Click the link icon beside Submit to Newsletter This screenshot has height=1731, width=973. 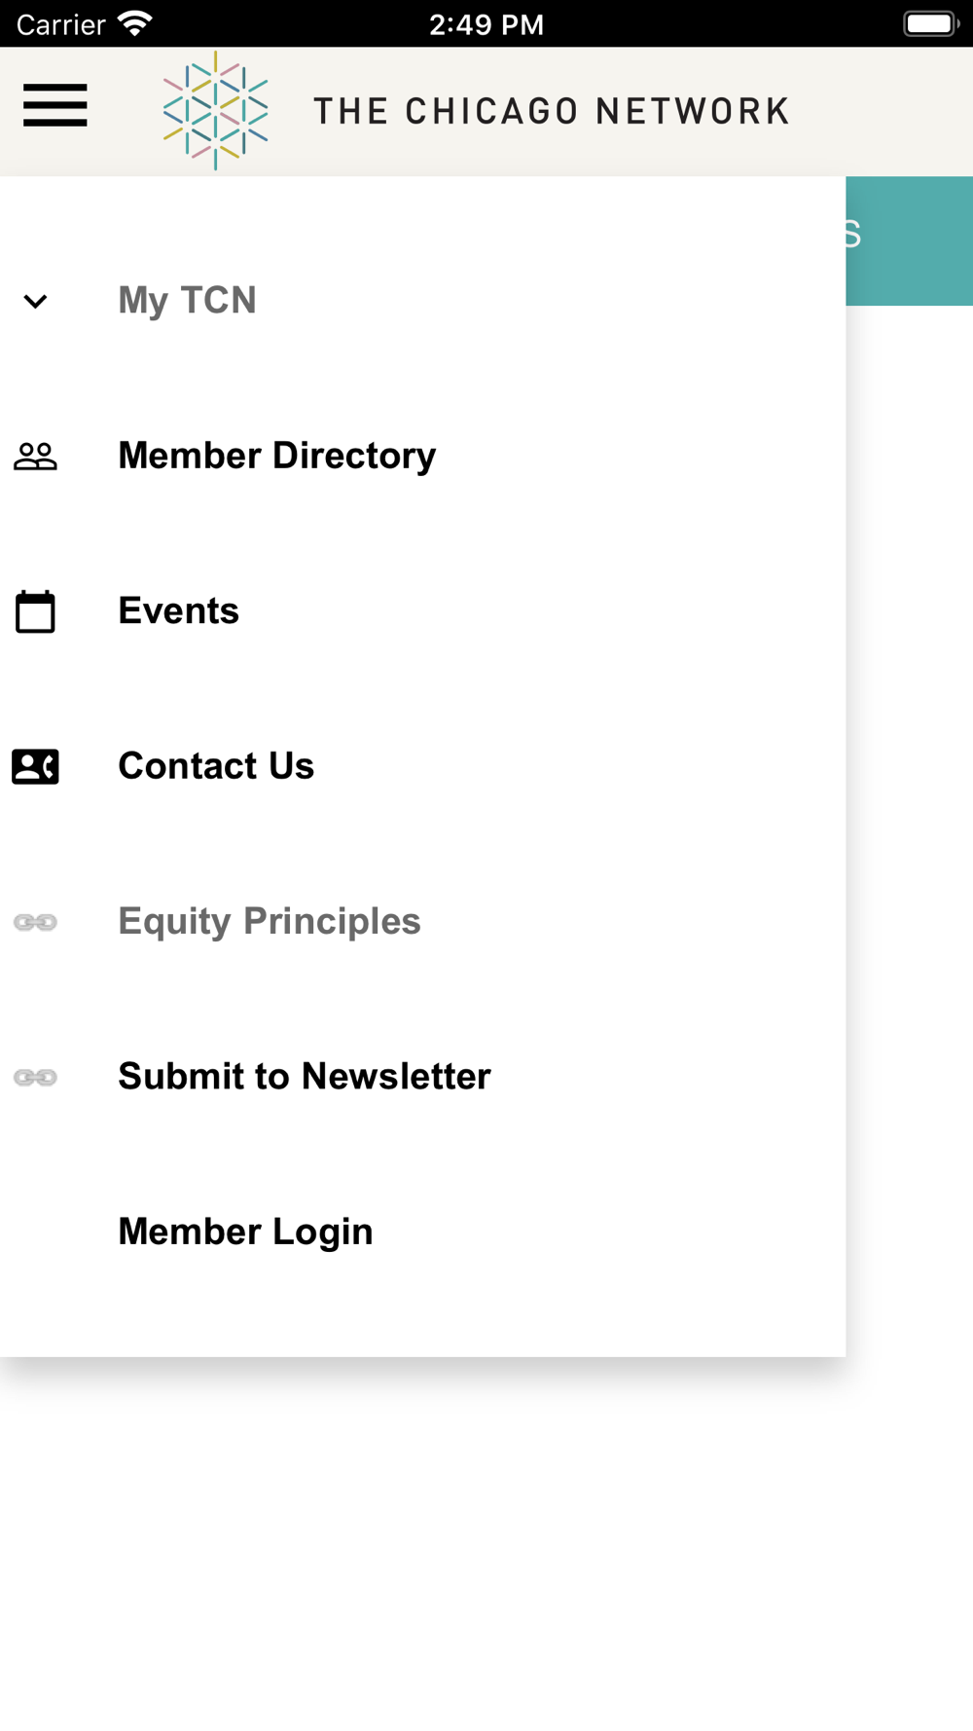pos(36,1077)
